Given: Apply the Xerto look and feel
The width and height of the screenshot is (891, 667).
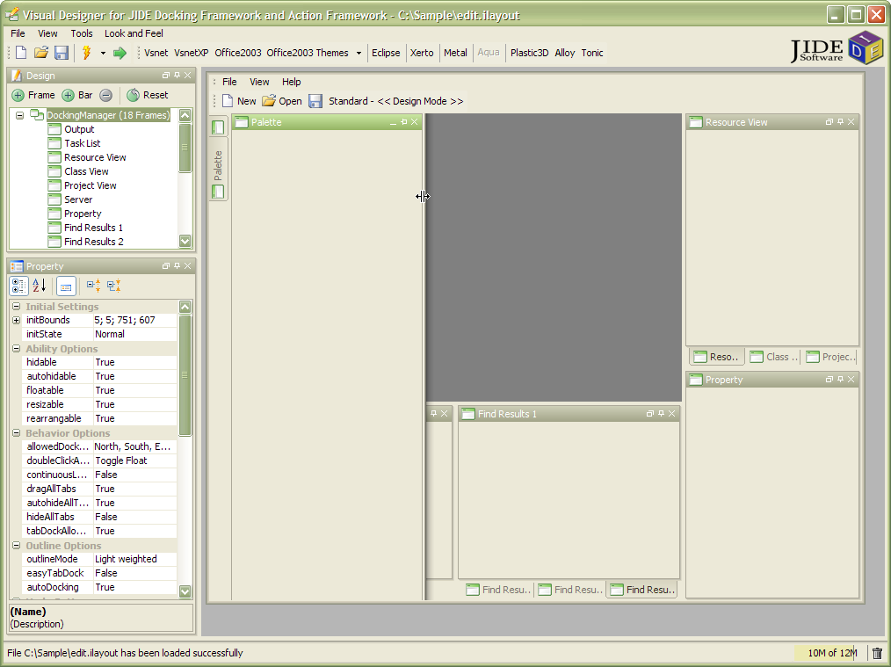Looking at the screenshot, I should pyautogui.click(x=422, y=53).
